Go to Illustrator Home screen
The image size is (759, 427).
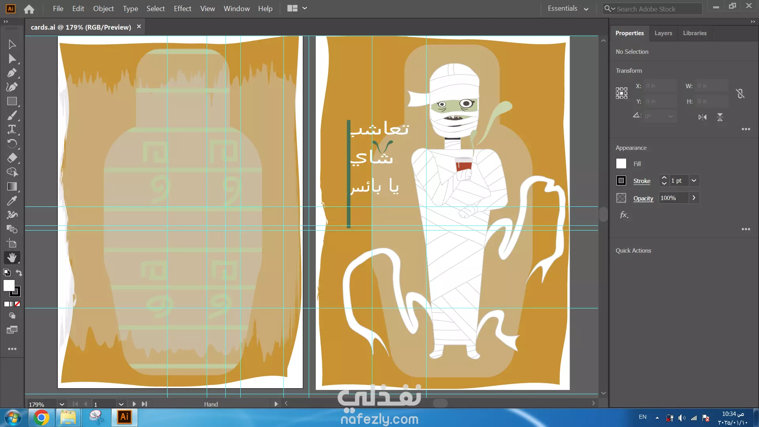point(29,9)
